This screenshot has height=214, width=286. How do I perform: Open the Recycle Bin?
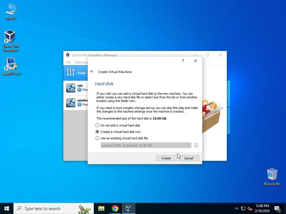[x=272, y=177]
